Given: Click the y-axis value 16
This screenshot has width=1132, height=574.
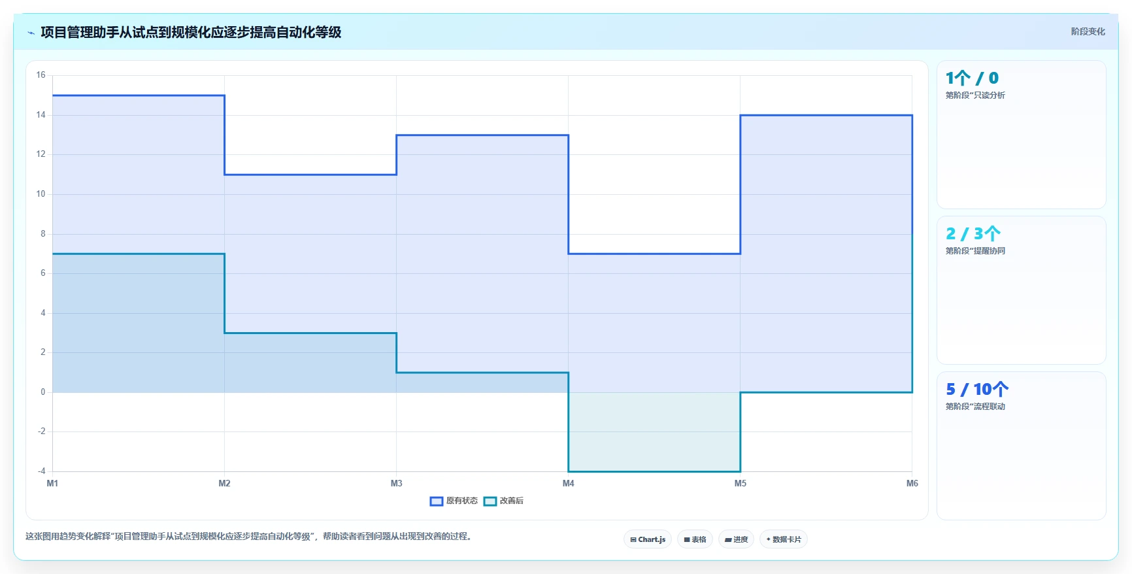Looking at the screenshot, I should point(41,75).
